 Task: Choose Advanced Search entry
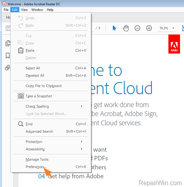[x=51, y=131]
